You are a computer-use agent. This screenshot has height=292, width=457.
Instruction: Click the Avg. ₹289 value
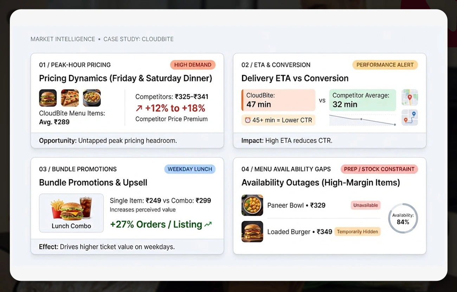(x=54, y=122)
